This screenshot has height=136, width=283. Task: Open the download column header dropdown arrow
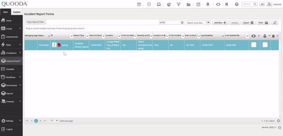(269, 35)
